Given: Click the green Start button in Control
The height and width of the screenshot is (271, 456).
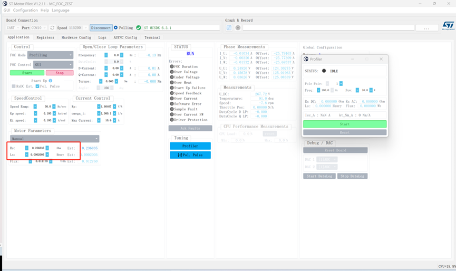Looking at the screenshot, I should [x=27, y=73].
